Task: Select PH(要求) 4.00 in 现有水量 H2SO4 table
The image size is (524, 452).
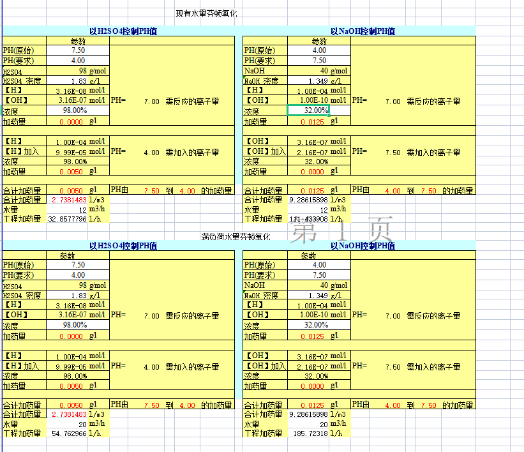Action: [78, 61]
